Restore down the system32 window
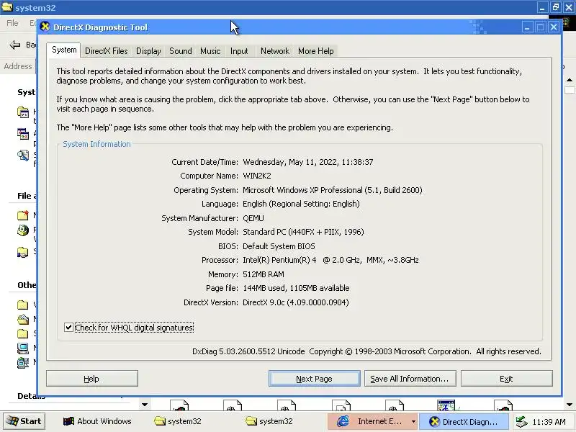Image resolution: width=576 pixels, height=432 pixels. [x=556, y=7]
